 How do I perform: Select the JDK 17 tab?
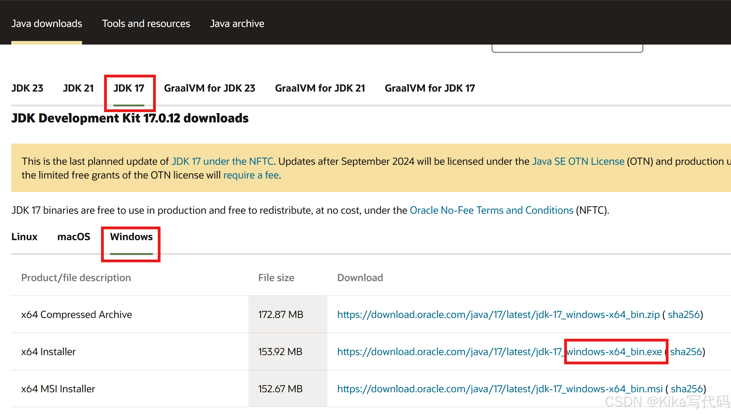click(x=129, y=88)
